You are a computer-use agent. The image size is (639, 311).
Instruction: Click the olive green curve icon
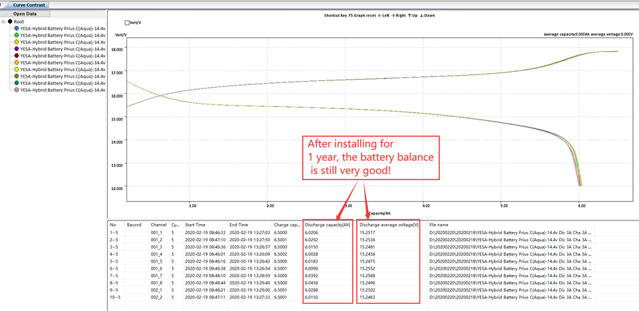(17, 76)
